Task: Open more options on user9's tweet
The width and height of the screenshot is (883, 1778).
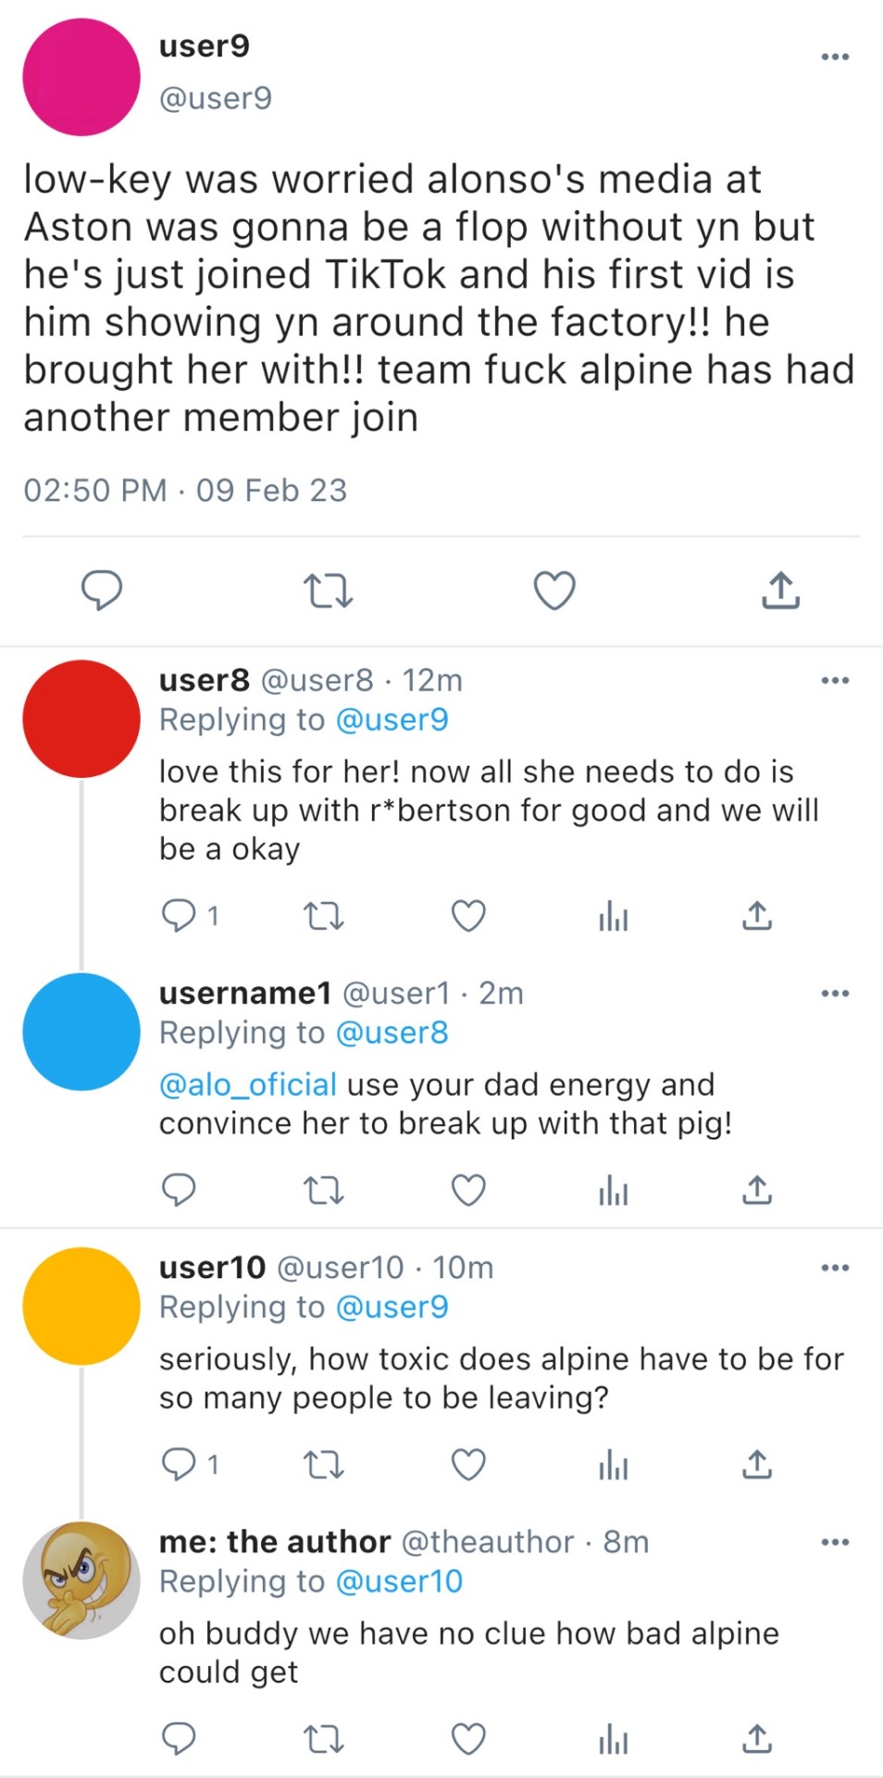Action: 835,57
